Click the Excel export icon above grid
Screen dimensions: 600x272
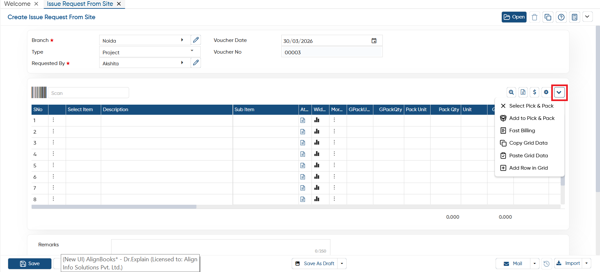point(523,92)
